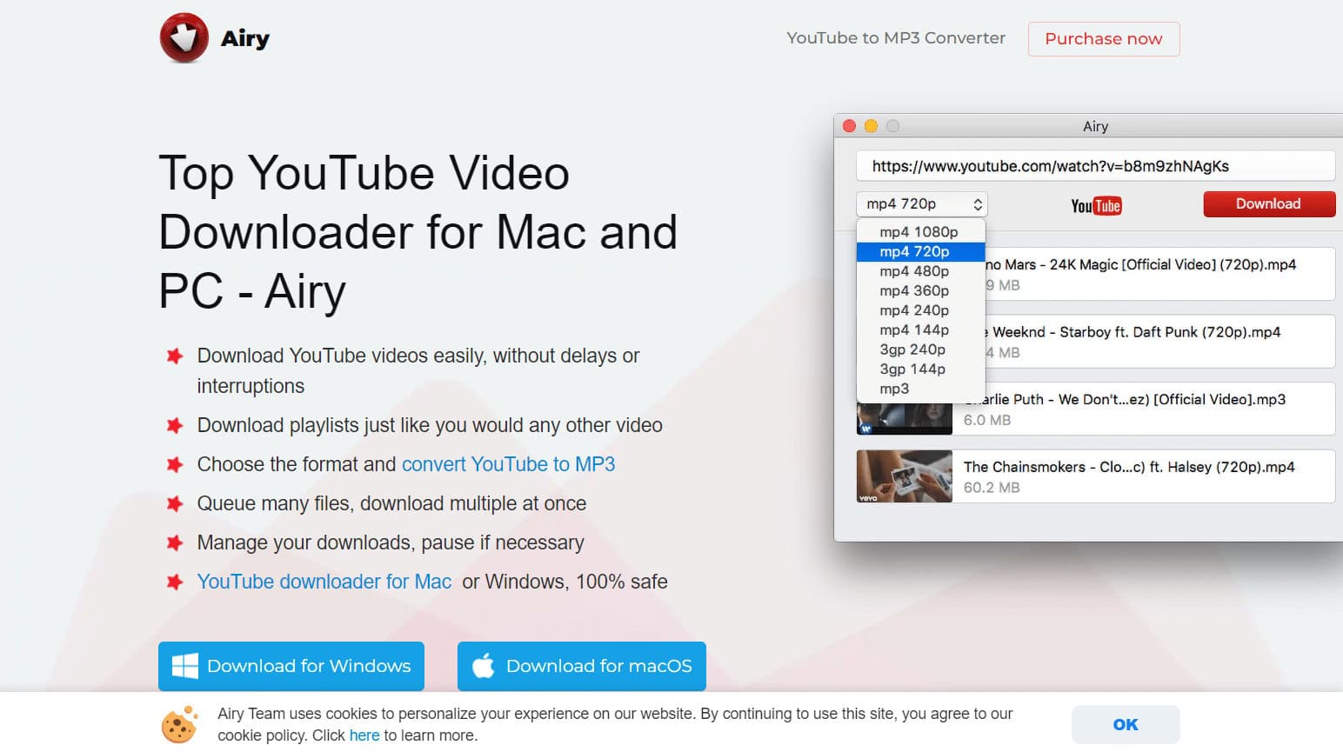Select mp4 1080p from format list
The height and width of the screenshot is (752, 1343).
tap(920, 232)
